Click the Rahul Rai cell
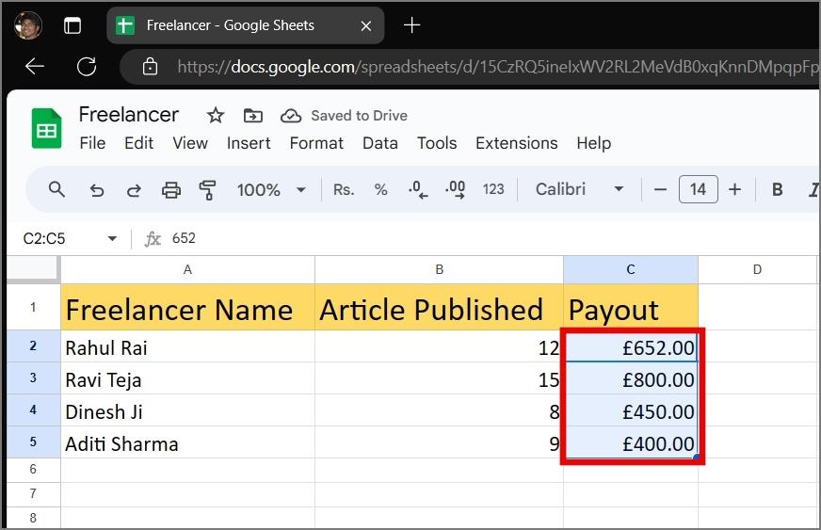The width and height of the screenshot is (821, 530). (x=187, y=346)
